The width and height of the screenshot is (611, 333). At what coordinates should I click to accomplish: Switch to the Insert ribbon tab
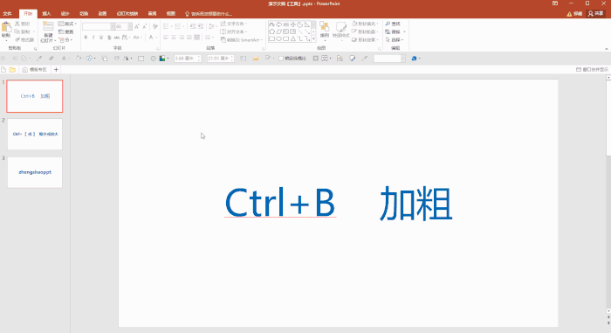[46, 14]
